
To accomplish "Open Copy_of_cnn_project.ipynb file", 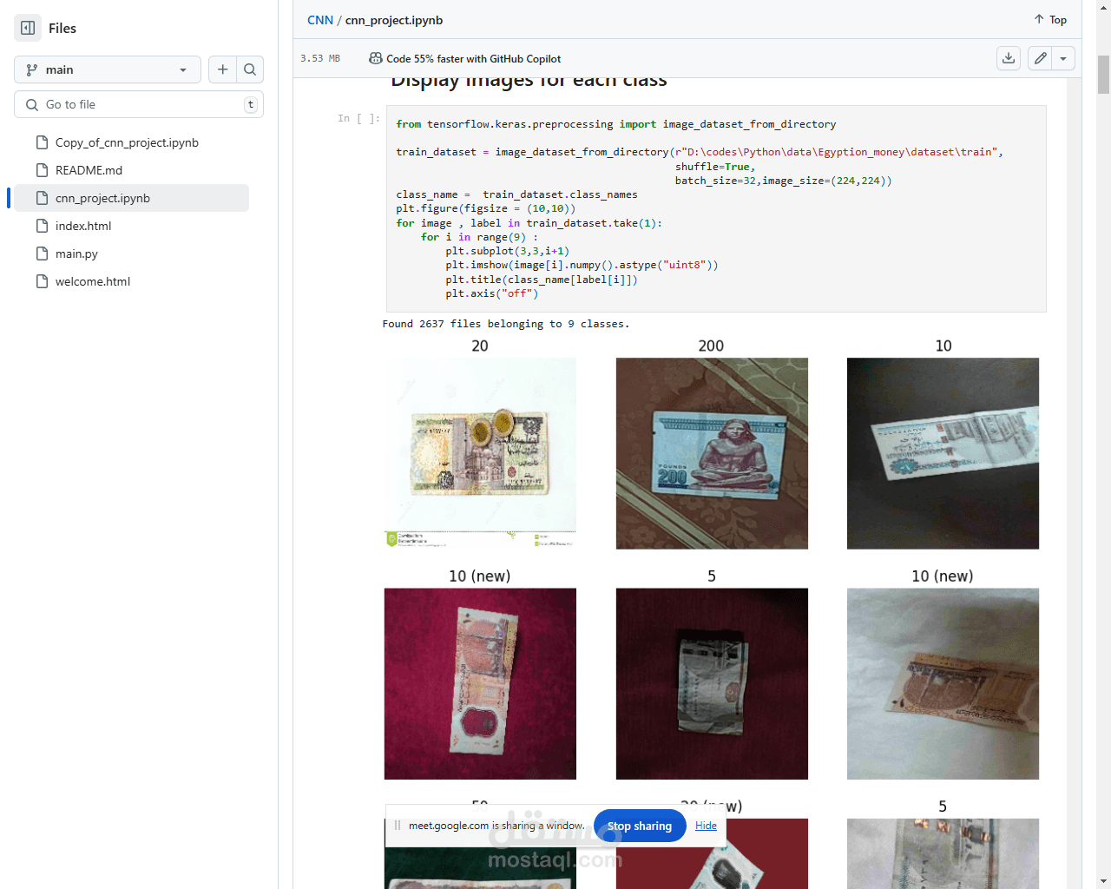I will pos(127,142).
